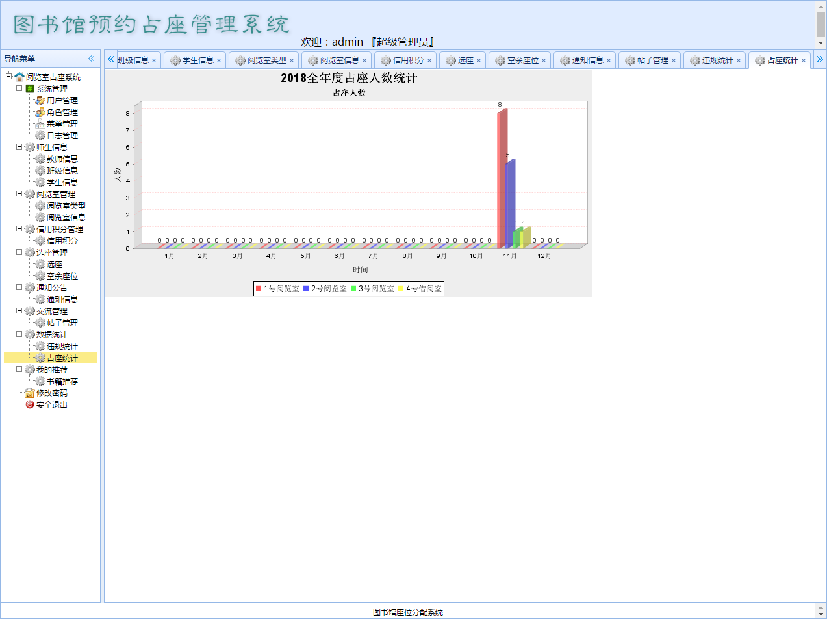The height and width of the screenshot is (619, 827).
Task: Open 用户管理 from the navigation tree
Action: point(62,100)
